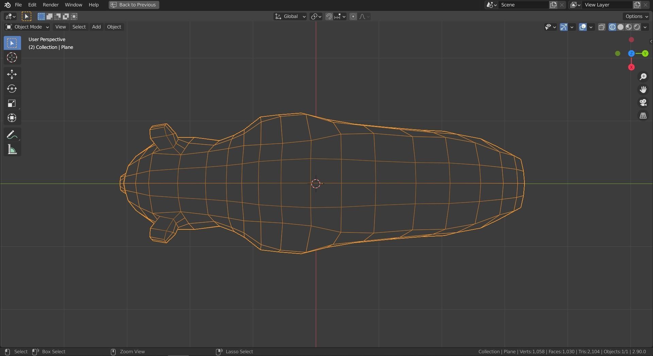Click the red X axis gizmo ball
This screenshot has width=653, height=356.
pyautogui.click(x=631, y=67)
